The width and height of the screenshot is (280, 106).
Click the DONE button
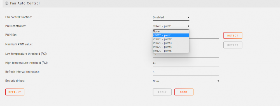click(184, 92)
